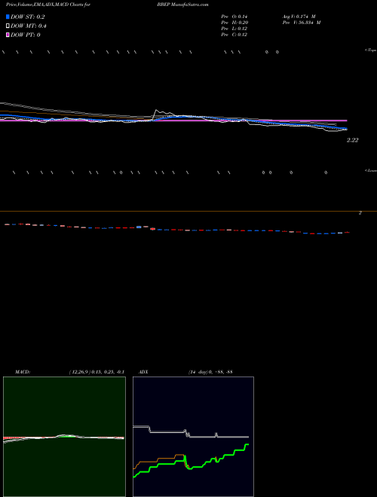This screenshot has height=497, width=377.
Task: Select the 'Pre C: 0.12' value
Action: 234,35
